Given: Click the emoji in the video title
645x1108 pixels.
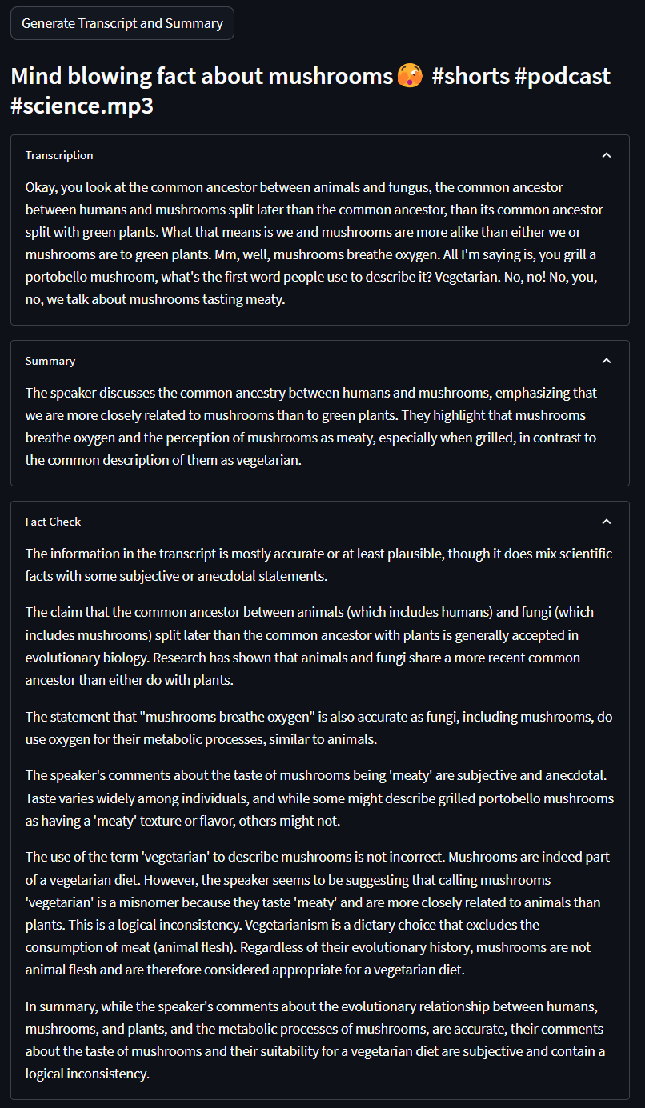Looking at the screenshot, I should pos(405,74).
